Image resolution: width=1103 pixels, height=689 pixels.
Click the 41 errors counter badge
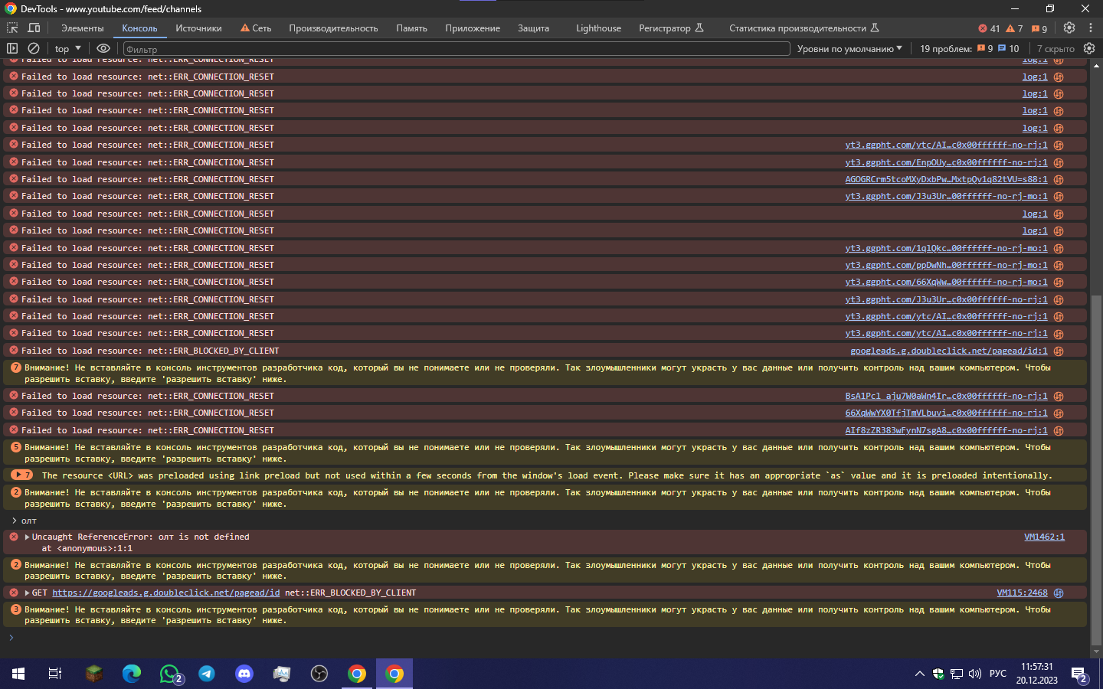pyautogui.click(x=989, y=28)
